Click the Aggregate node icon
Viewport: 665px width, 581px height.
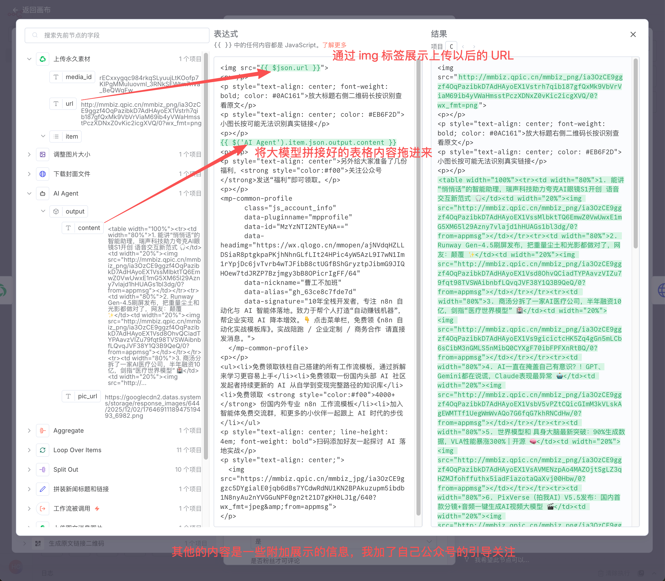click(x=43, y=431)
